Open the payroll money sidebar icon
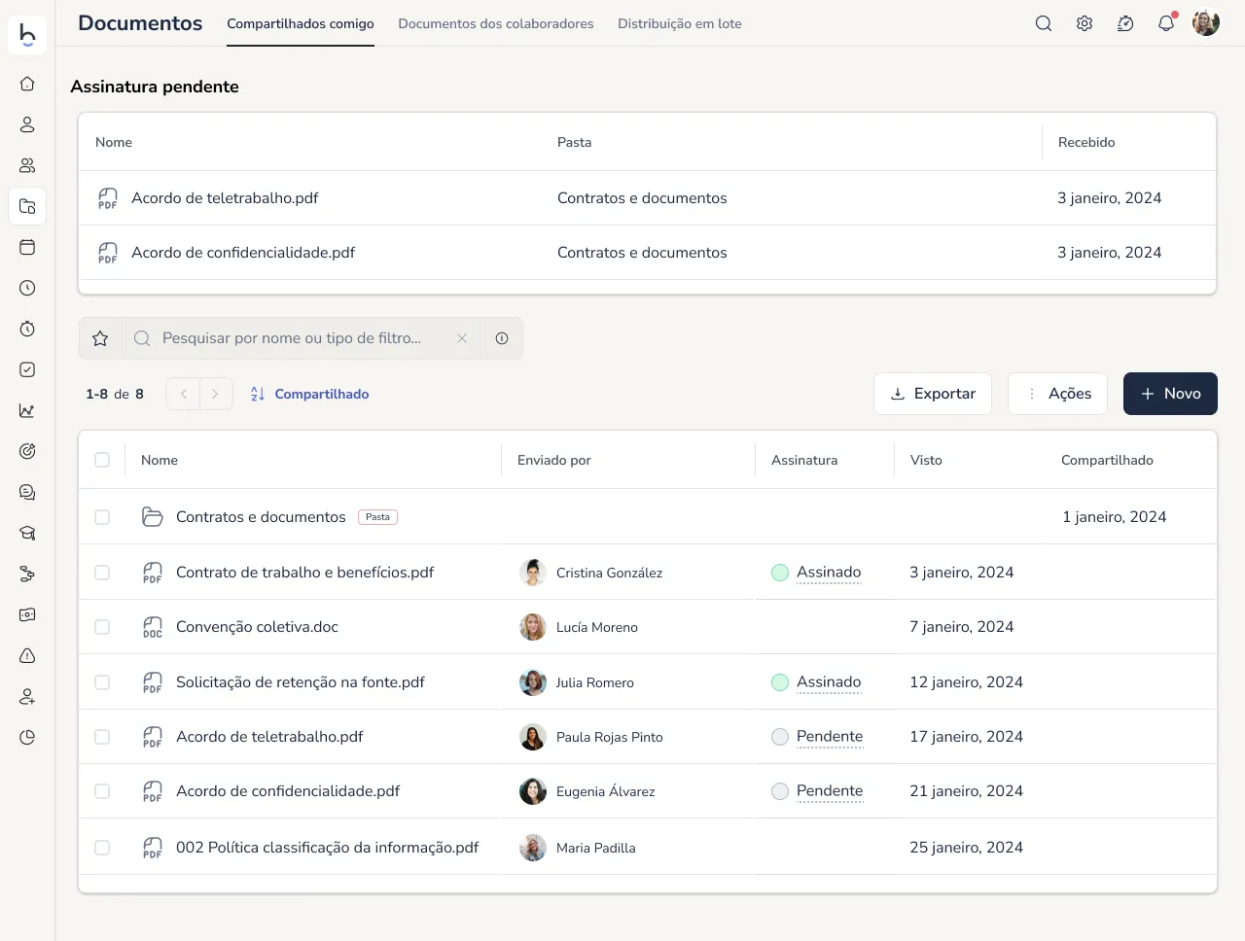1245x941 pixels. tap(27, 614)
